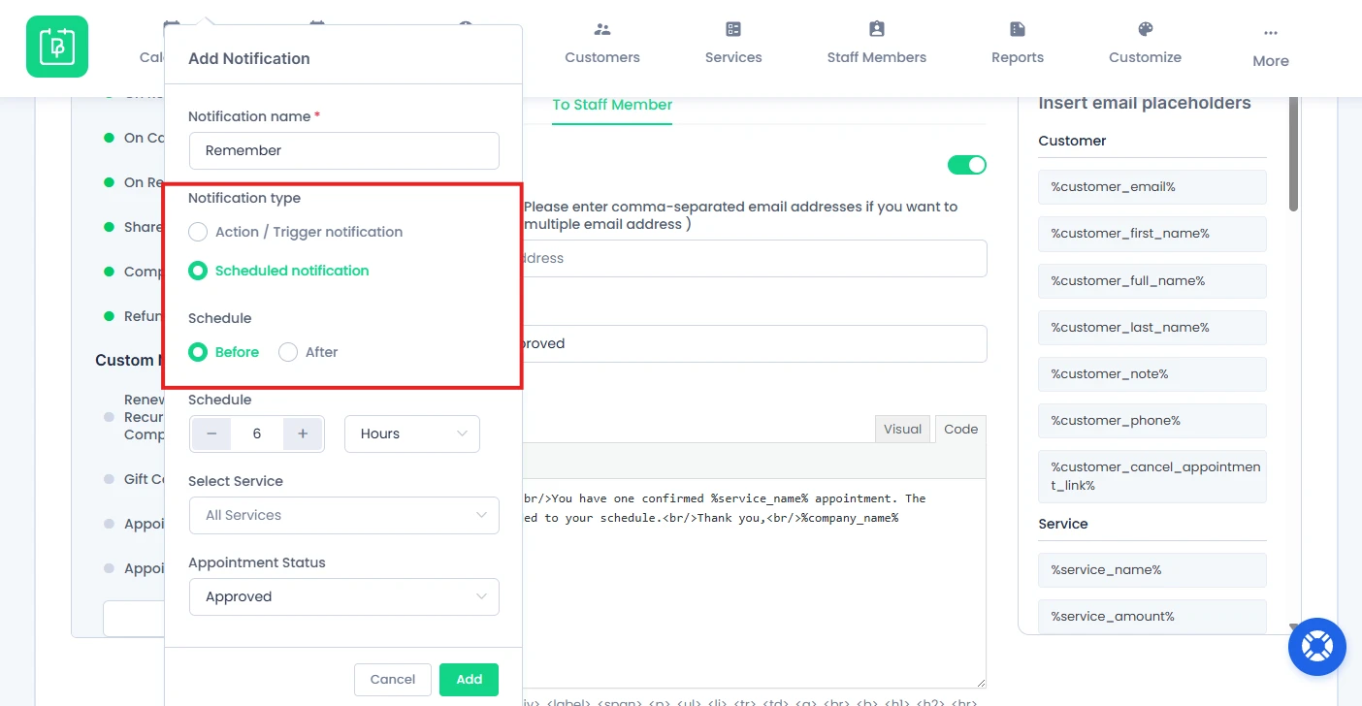Toggle the green notification enable switch
Screen dimensions: 1362x706
[967, 165]
